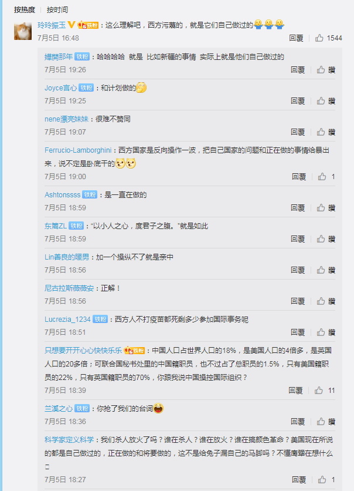The width and height of the screenshot is (354, 491).
Task: Like Ashtonssss's comment
Action: (326, 207)
